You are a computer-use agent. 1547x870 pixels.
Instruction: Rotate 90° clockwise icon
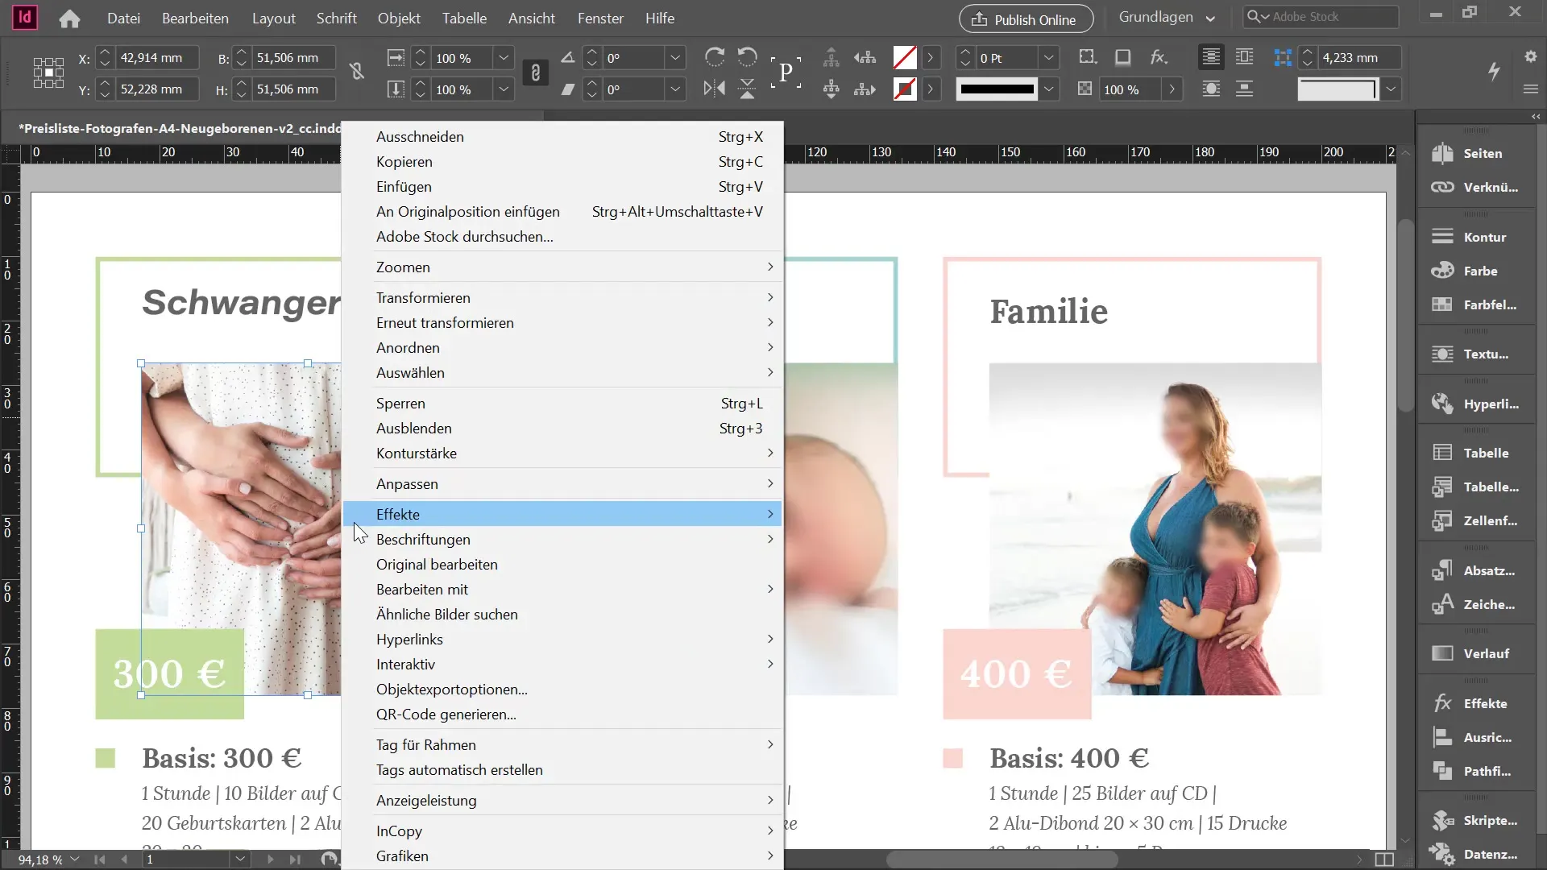pyautogui.click(x=714, y=57)
